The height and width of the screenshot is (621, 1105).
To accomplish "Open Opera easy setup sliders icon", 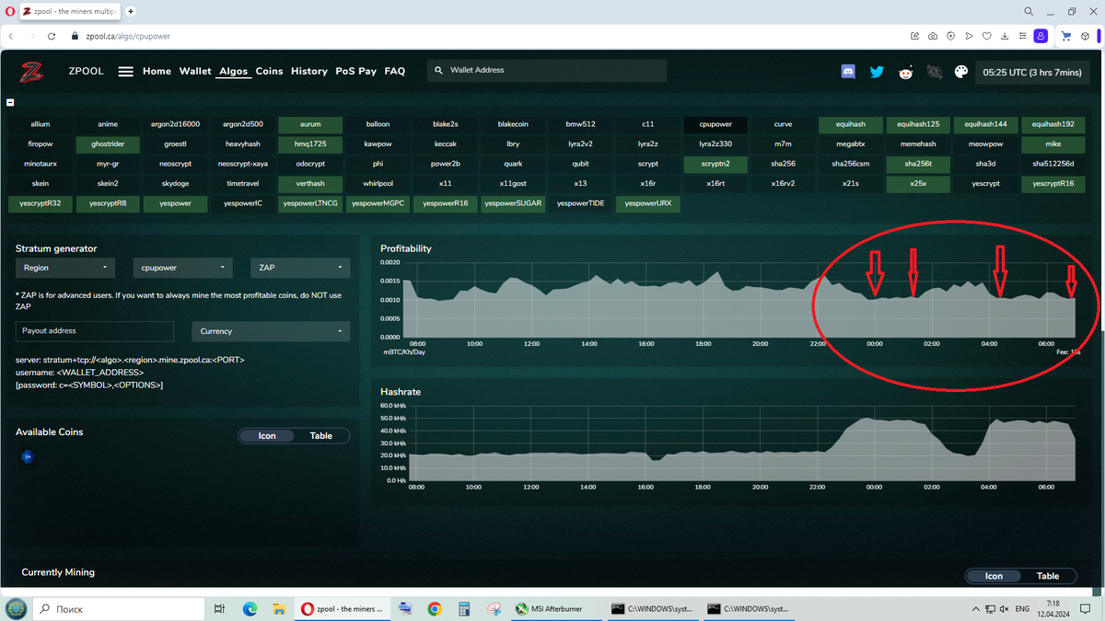I will (1021, 36).
